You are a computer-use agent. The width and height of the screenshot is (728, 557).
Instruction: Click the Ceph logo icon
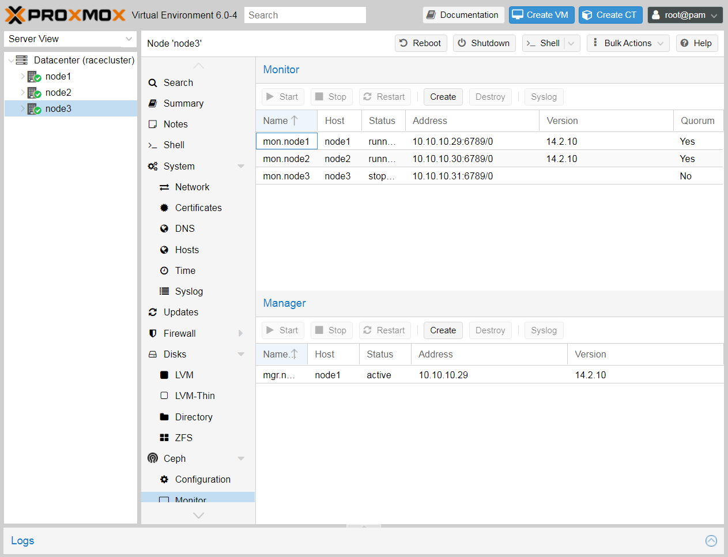click(x=153, y=458)
